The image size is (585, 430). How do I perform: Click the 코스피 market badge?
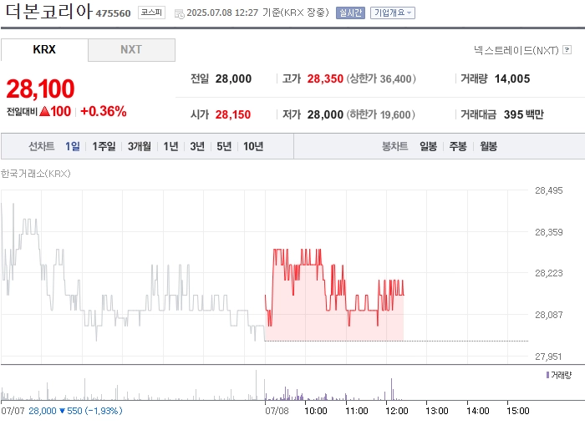(x=151, y=13)
